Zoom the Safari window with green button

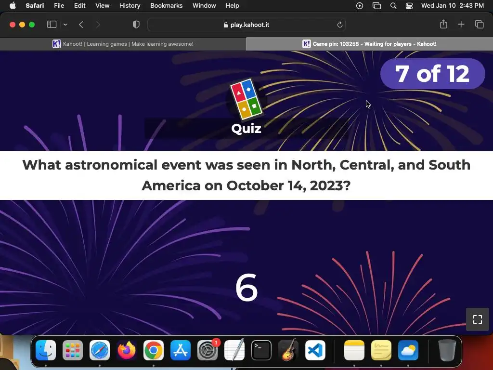click(x=32, y=25)
